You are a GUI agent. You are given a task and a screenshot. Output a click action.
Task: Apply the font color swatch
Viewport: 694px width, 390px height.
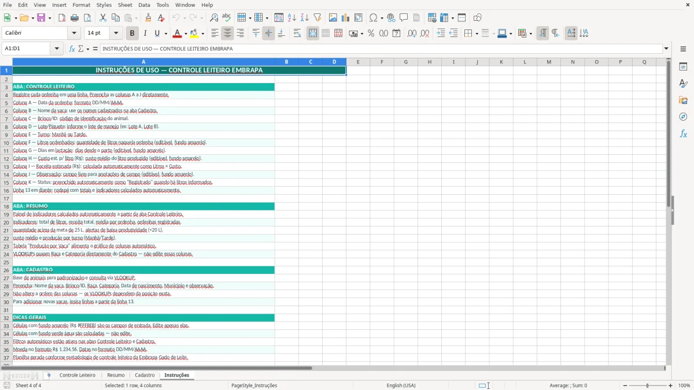pos(178,34)
